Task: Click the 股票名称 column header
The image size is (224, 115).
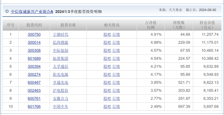Action: pos(68,25)
